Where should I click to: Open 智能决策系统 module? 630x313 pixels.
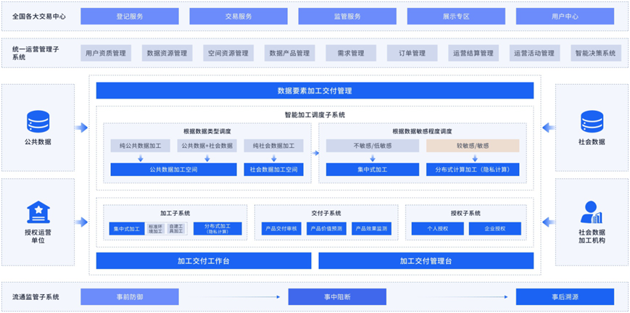[x=595, y=53]
